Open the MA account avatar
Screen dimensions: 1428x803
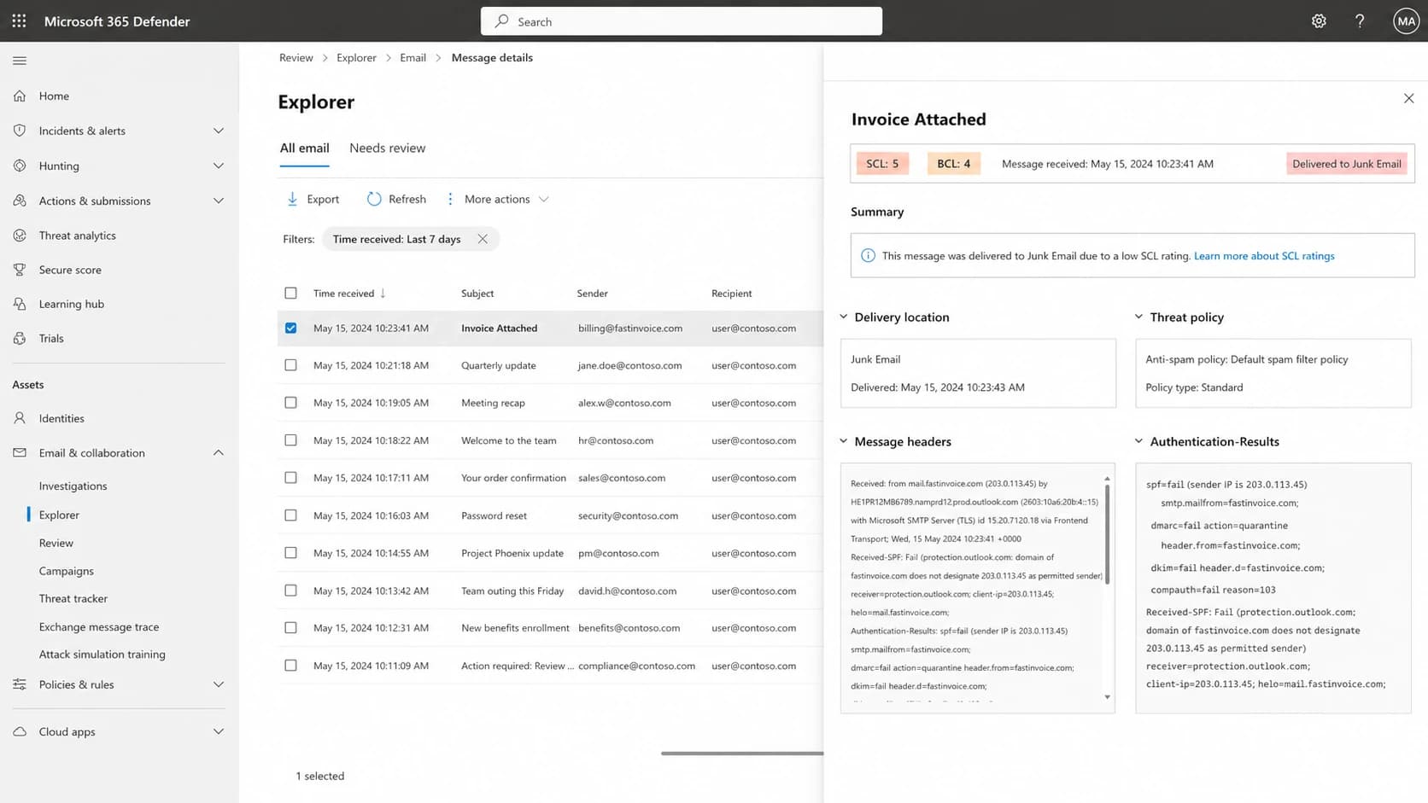[x=1406, y=20]
